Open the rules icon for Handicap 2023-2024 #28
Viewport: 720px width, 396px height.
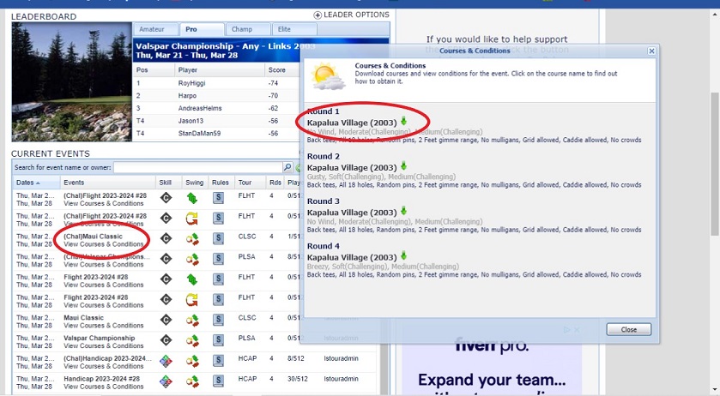[x=219, y=381]
